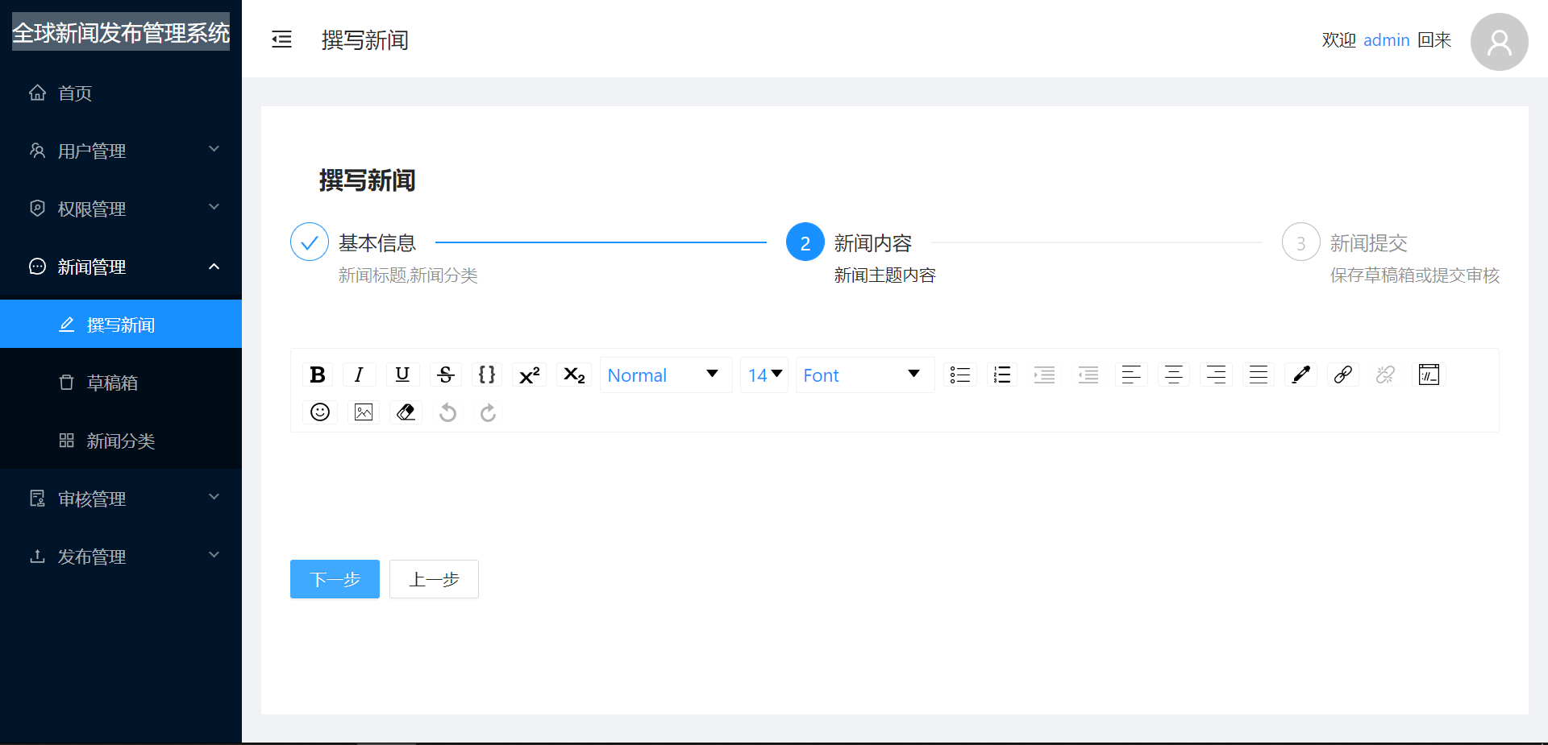Viewport: 1548px width, 745px height.
Task: Apply subscript formatting
Action: (x=574, y=375)
